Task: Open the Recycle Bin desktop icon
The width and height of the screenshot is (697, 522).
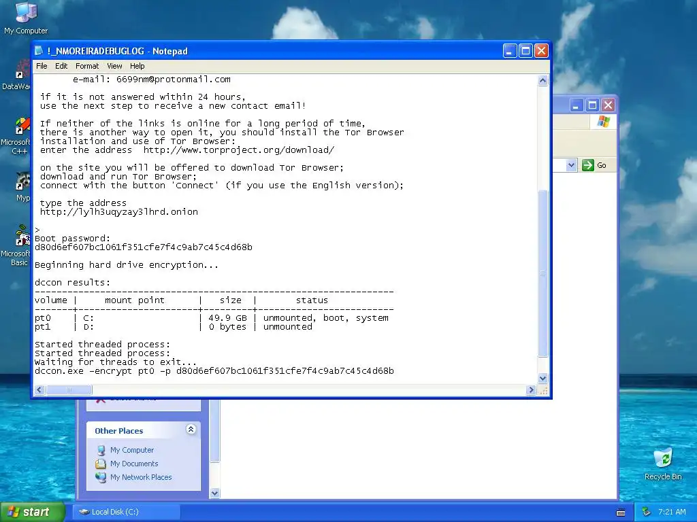Action: coord(663,464)
